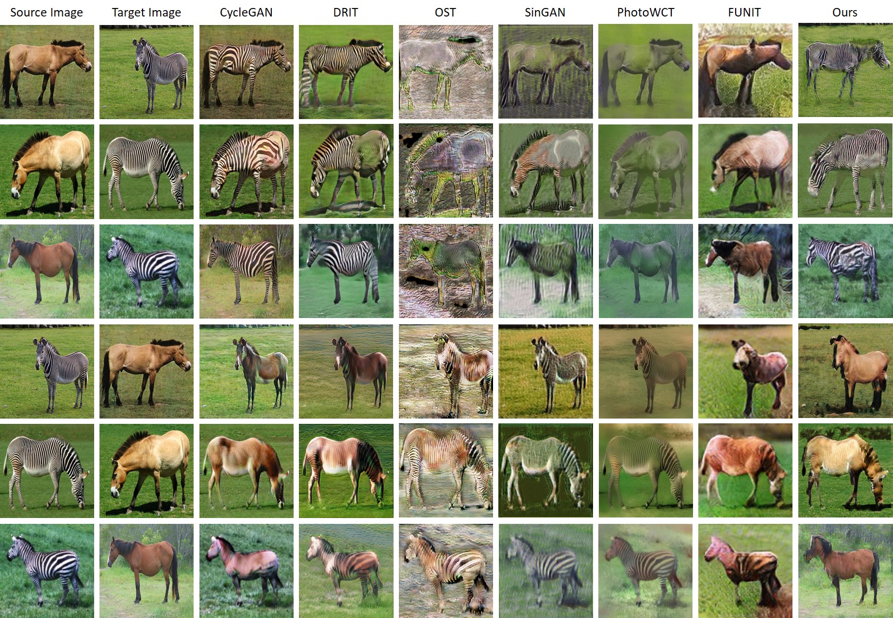This screenshot has height=618, width=893.
Task: Select the Target Image column label
Action: click(146, 12)
